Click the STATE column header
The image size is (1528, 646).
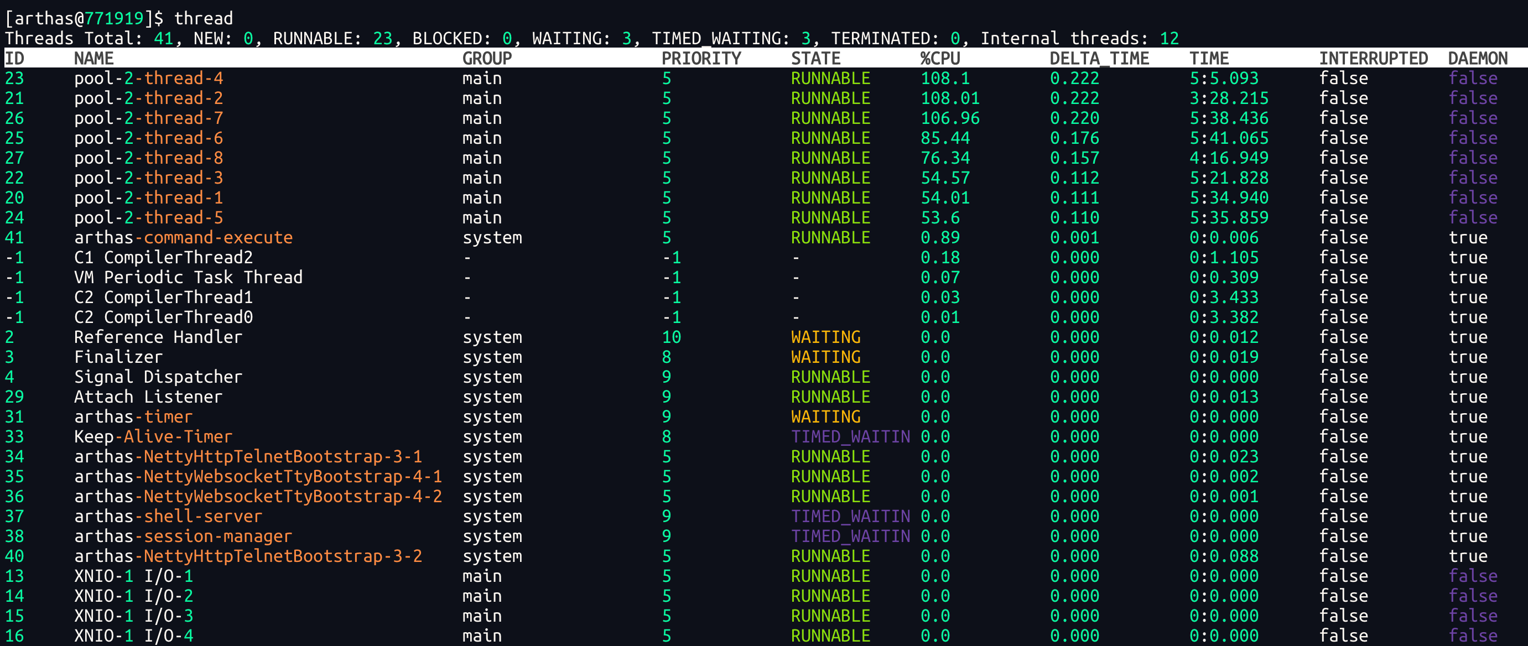[x=815, y=58]
